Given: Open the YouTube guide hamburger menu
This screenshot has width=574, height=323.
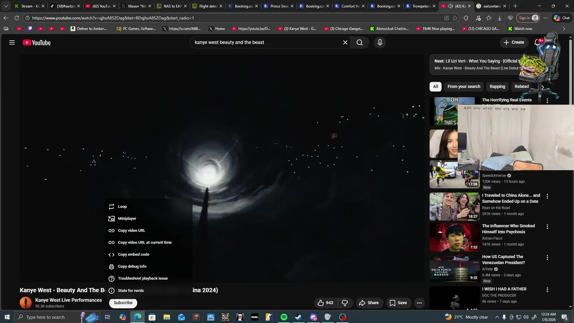Looking at the screenshot, I should pyautogui.click(x=12, y=43).
